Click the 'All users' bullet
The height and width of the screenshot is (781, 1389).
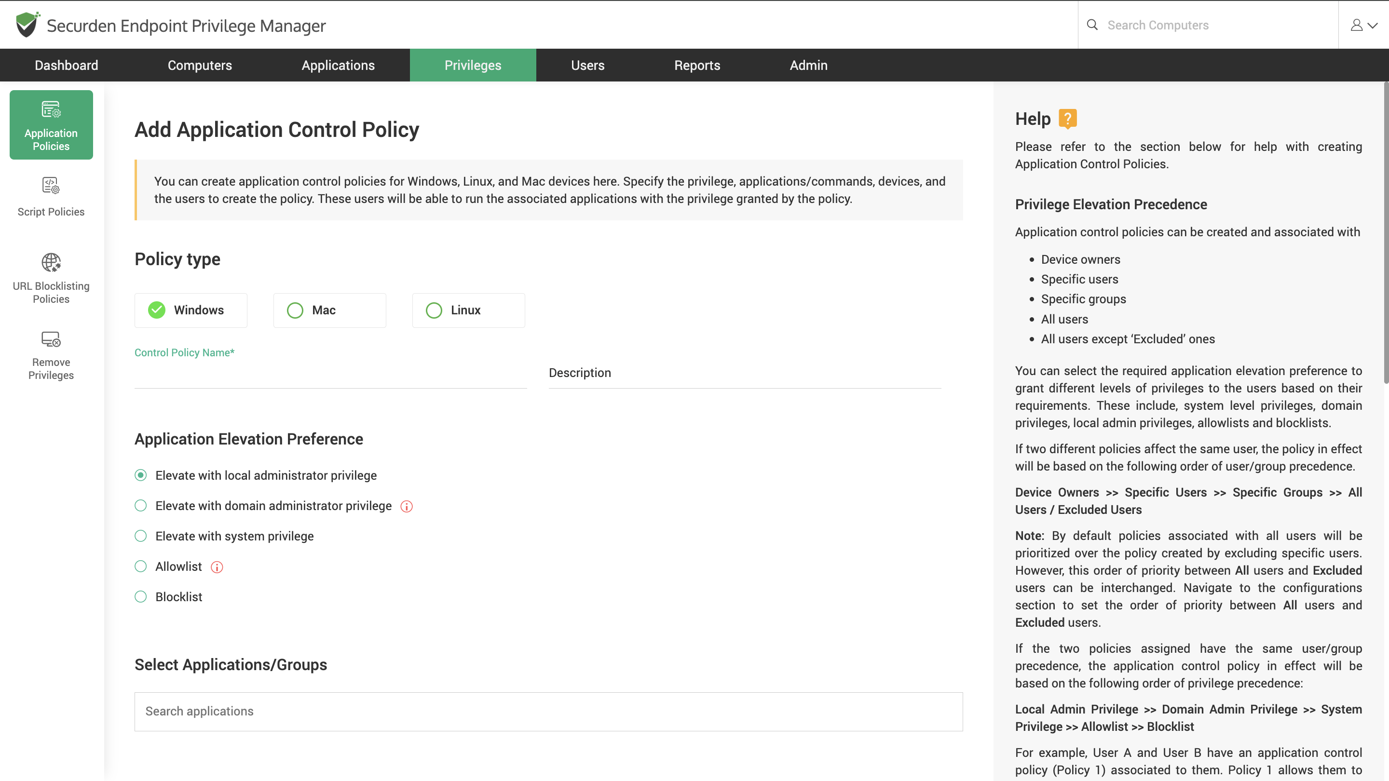click(x=1064, y=319)
